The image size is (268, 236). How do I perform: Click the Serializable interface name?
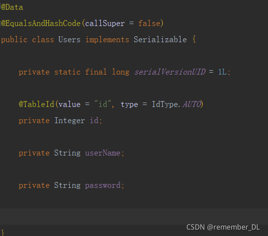(x=160, y=40)
